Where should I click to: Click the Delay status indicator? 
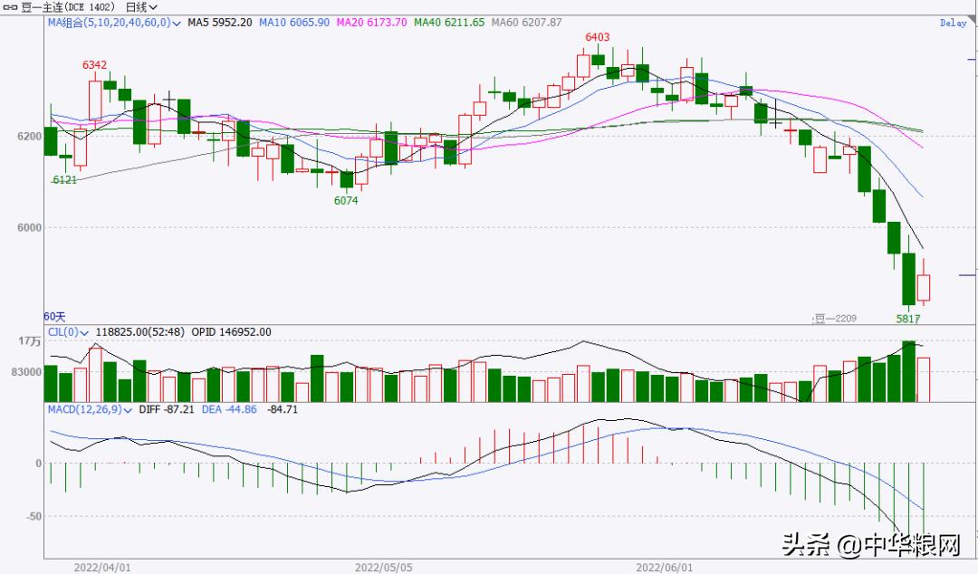click(x=953, y=24)
